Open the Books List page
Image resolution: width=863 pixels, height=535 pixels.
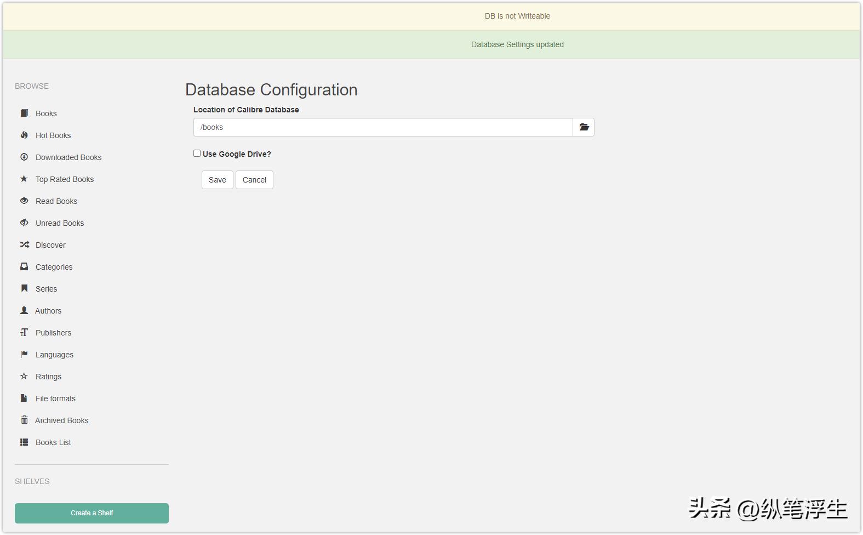click(x=53, y=442)
